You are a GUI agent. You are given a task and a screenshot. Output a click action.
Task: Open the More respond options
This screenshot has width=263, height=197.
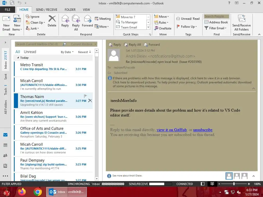click(102, 26)
